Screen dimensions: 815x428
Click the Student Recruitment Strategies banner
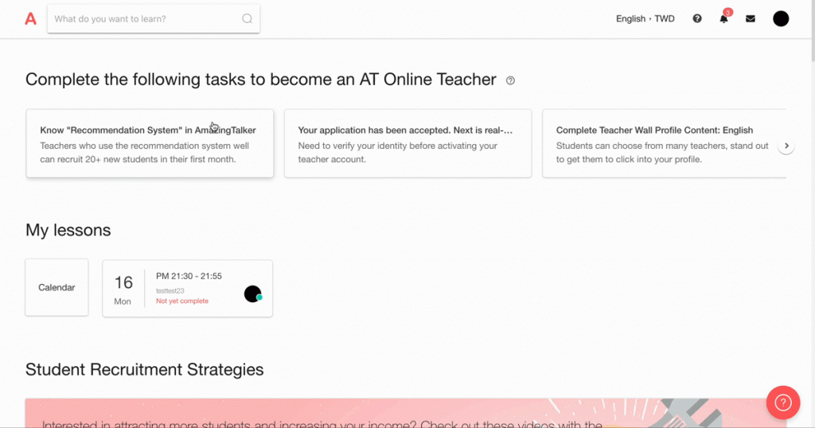(405, 414)
